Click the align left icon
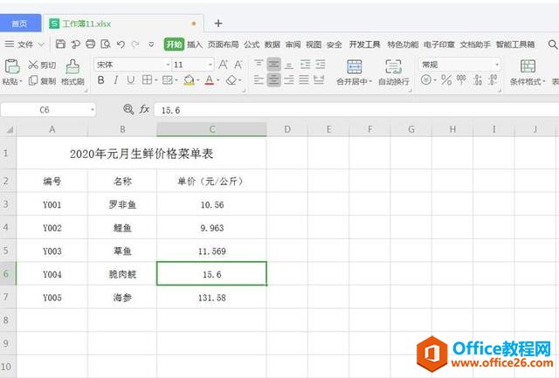This screenshot has width=559, height=378. click(x=259, y=79)
